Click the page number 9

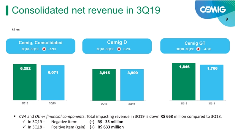(x=227, y=19)
